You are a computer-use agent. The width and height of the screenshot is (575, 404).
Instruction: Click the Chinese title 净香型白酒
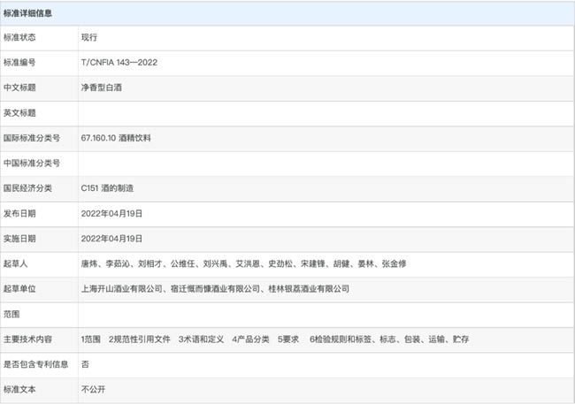tap(102, 88)
